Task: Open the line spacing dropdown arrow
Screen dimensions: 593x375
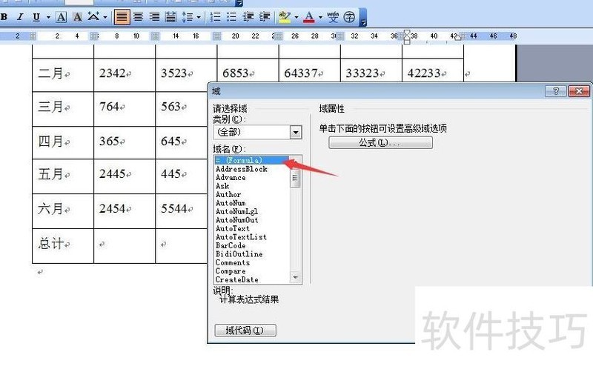Action: (199, 17)
